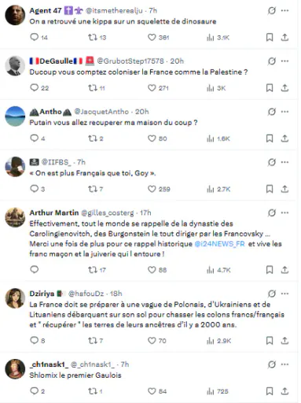Screen dimensions: 301x403
Task: Open @JacquetAntho profile handle
Action: click(101, 112)
